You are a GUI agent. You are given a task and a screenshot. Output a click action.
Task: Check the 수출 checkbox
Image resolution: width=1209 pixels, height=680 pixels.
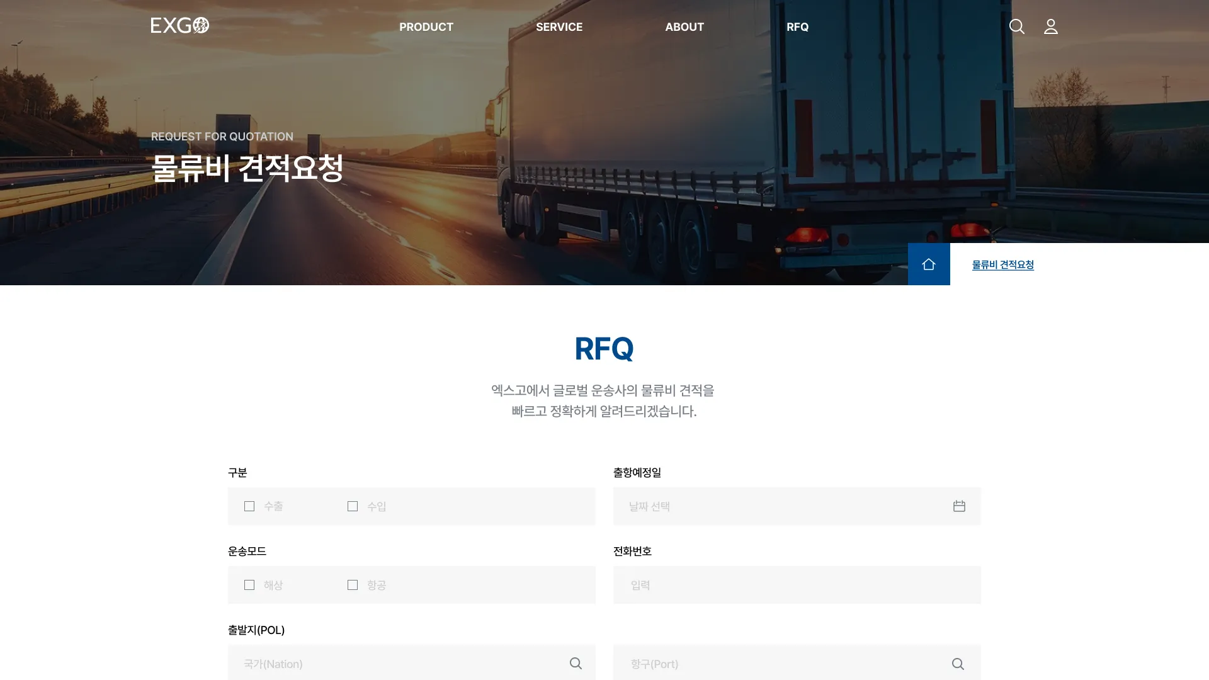[x=249, y=506]
